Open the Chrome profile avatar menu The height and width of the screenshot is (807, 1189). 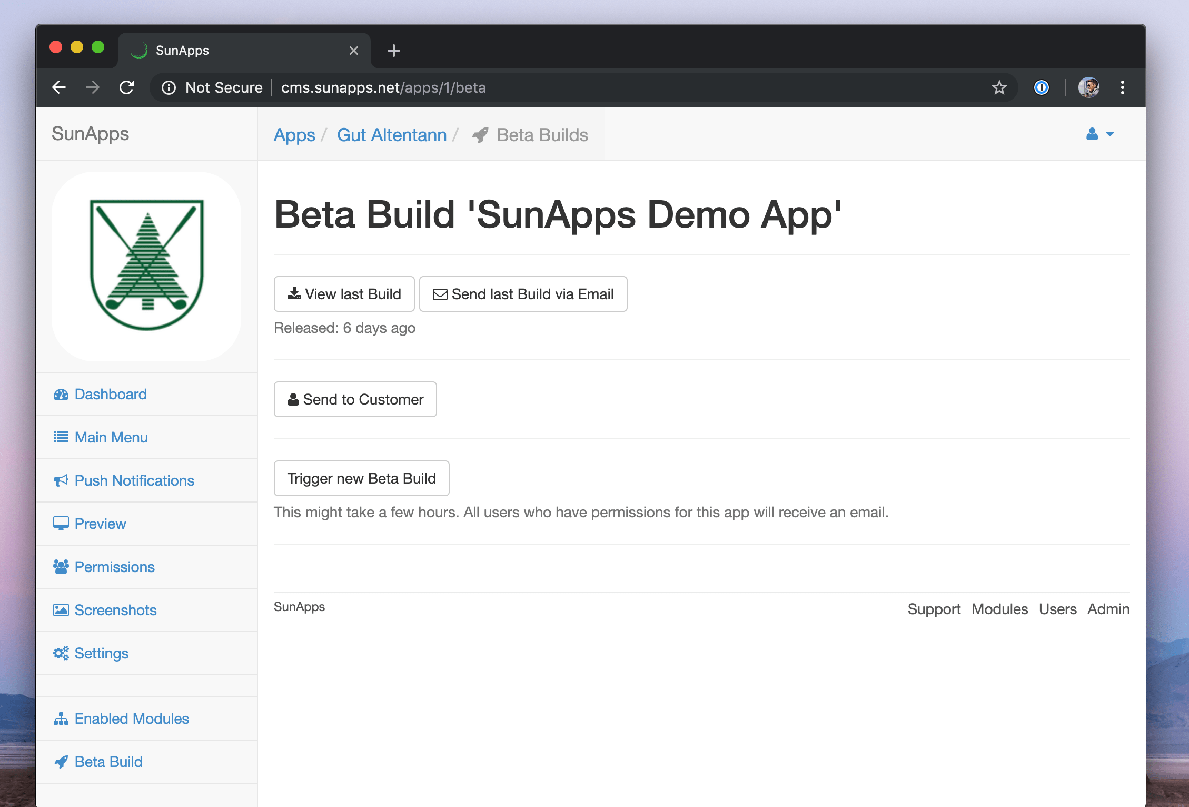coord(1088,87)
